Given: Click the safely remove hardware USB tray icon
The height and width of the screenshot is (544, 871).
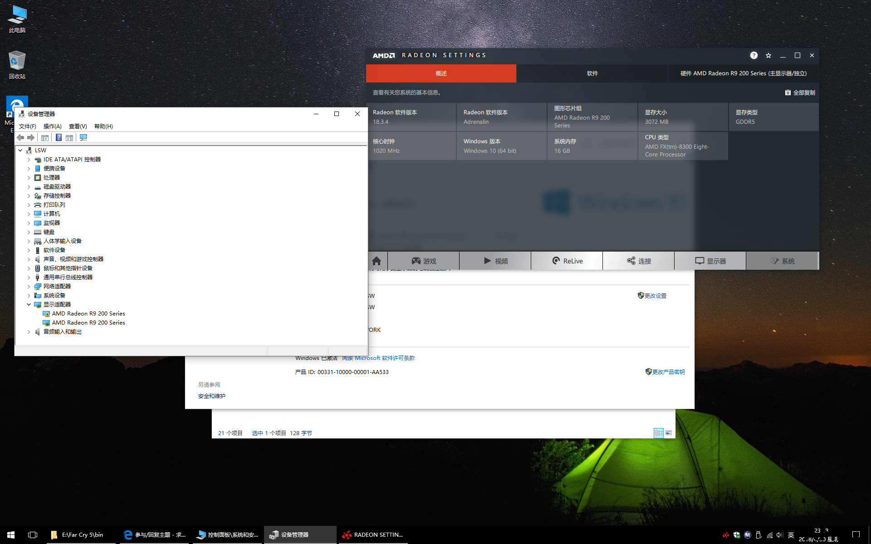Looking at the screenshot, I should [x=758, y=535].
